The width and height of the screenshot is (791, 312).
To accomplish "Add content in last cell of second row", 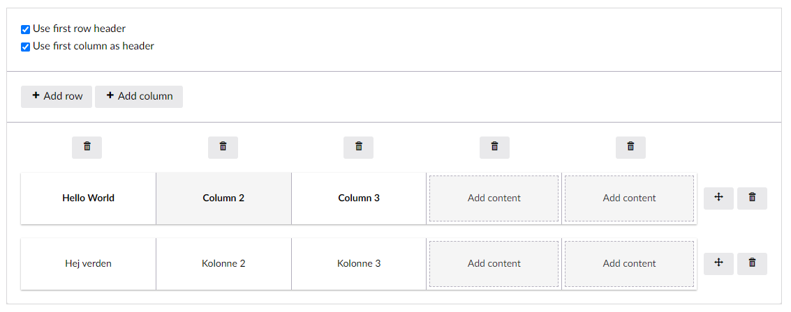I will (x=629, y=264).
